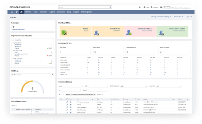202x124 pixels.
Task: Click the Create Case tile person icon
Action: point(97,33)
